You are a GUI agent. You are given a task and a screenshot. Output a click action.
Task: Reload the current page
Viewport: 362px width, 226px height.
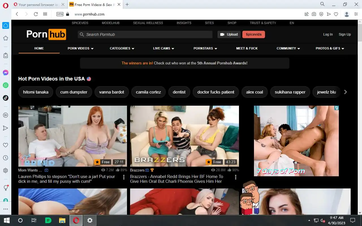click(36, 14)
